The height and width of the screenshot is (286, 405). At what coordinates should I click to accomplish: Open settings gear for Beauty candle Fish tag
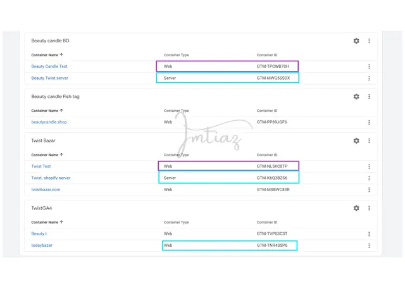point(356,97)
